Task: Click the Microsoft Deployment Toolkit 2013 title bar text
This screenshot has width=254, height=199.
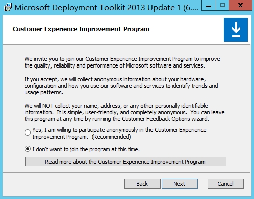Action: click(106, 8)
